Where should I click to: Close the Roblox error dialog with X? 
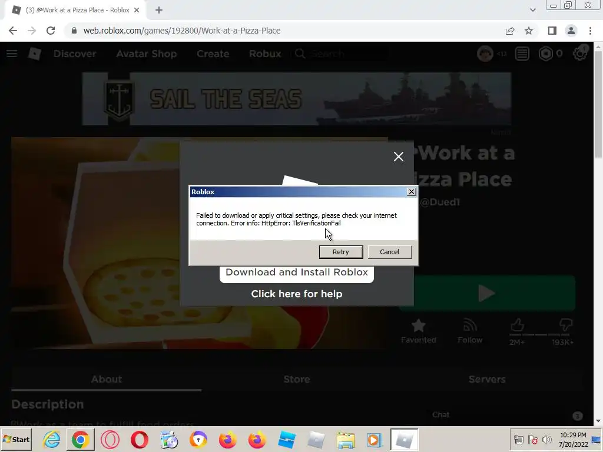coord(412,191)
